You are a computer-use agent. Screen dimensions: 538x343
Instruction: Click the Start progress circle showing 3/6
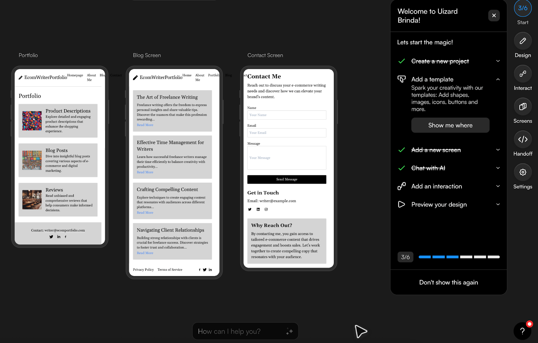(x=522, y=8)
